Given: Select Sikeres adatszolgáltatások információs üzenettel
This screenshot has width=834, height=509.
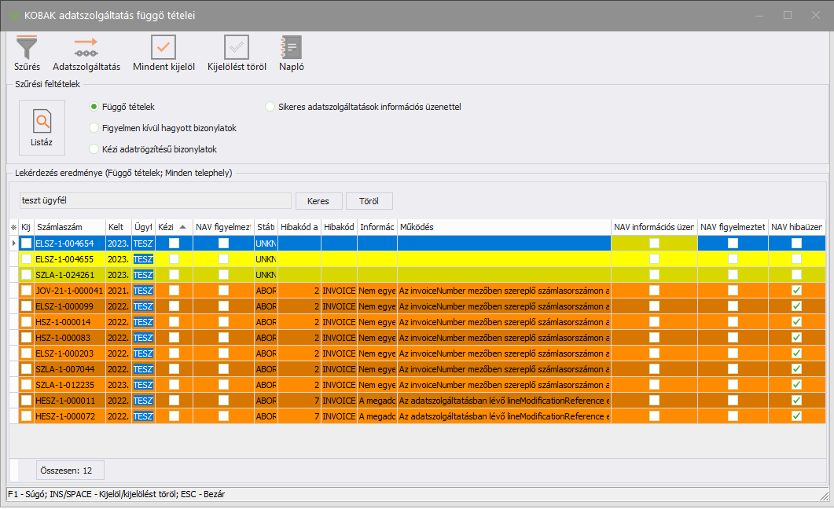Looking at the screenshot, I should 271,106.
